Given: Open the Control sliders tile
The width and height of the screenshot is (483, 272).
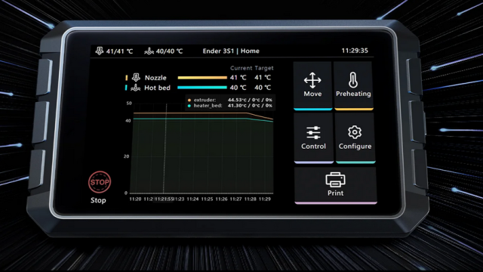Looking at the screenshot, I should [x=313, y=138].
